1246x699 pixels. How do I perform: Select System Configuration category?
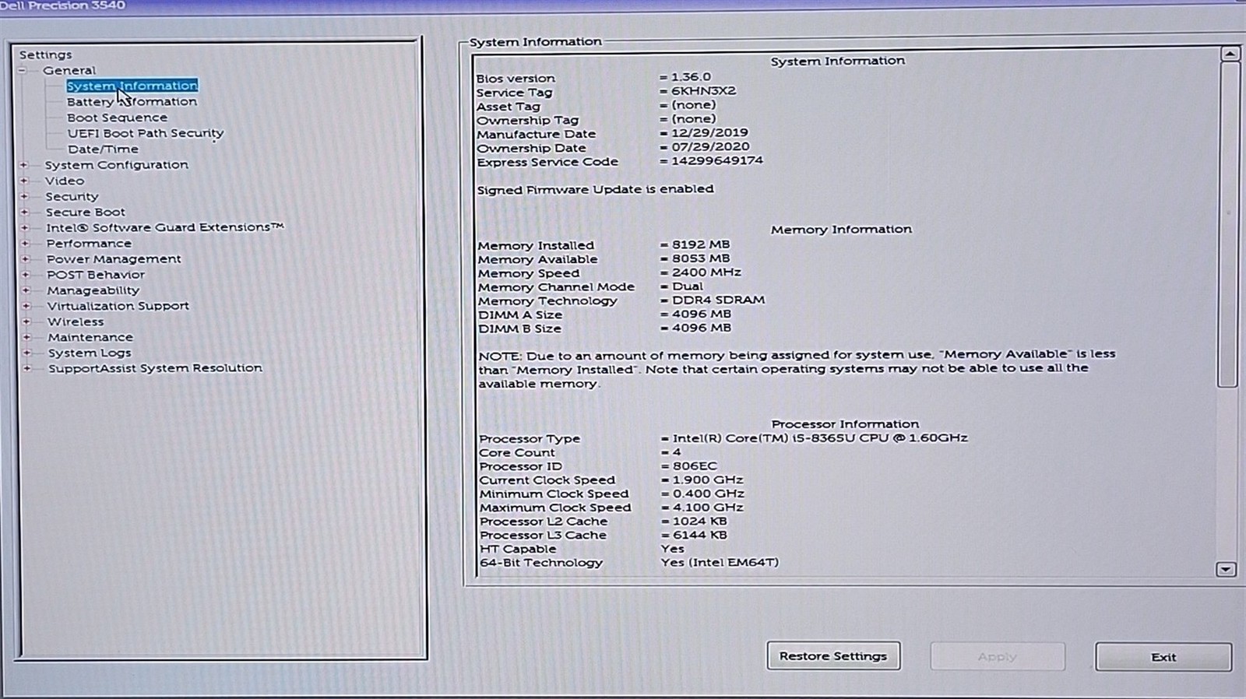click(x=116, y=165)
